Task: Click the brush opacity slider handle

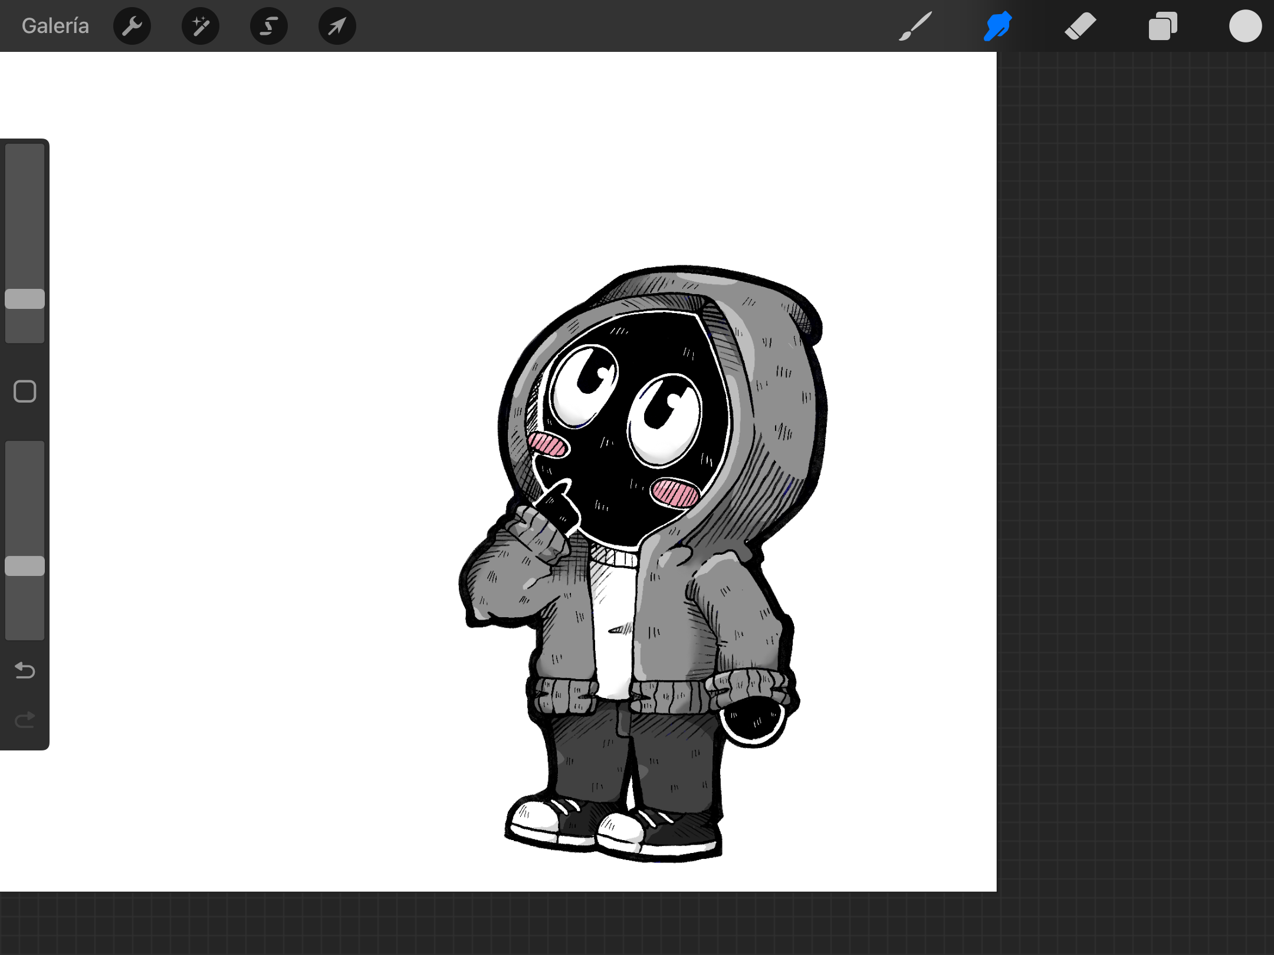Action: (25, 566)
